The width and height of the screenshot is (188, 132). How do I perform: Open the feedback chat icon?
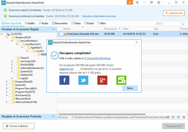[x=152, y=2]
